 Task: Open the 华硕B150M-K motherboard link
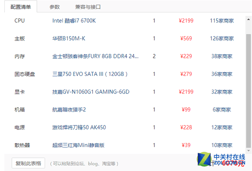[69, 39]
